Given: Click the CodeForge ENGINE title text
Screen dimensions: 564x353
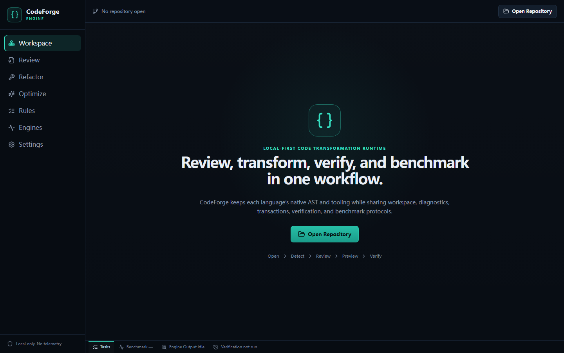Looking at the screenshot, I should (43, 15).
